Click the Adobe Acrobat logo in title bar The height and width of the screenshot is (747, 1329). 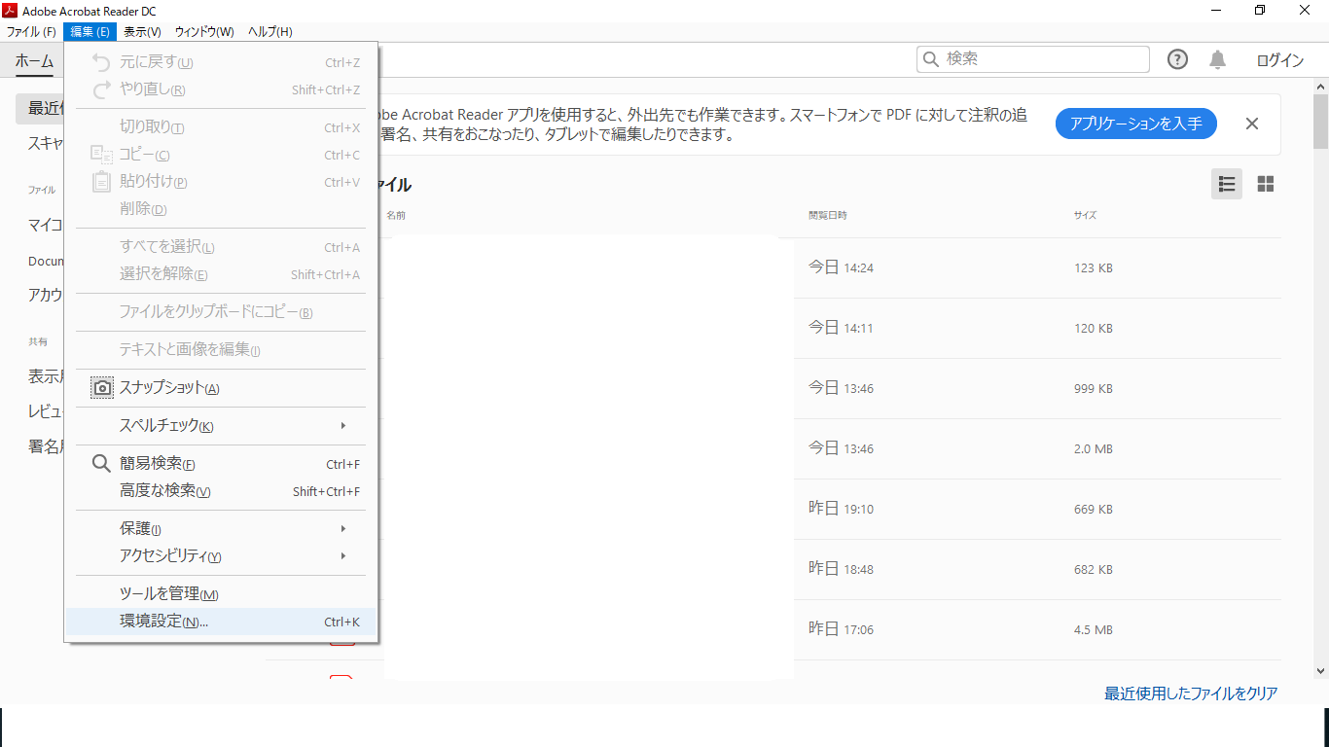coord(11,11)
